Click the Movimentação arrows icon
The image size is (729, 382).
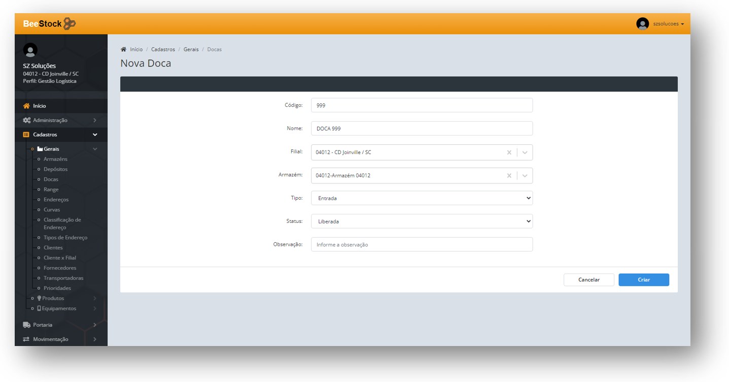[x=27, y=339]
